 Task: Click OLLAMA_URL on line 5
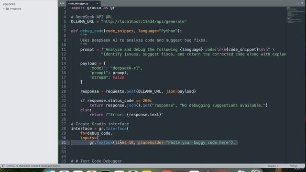click(x=82, y=21)
